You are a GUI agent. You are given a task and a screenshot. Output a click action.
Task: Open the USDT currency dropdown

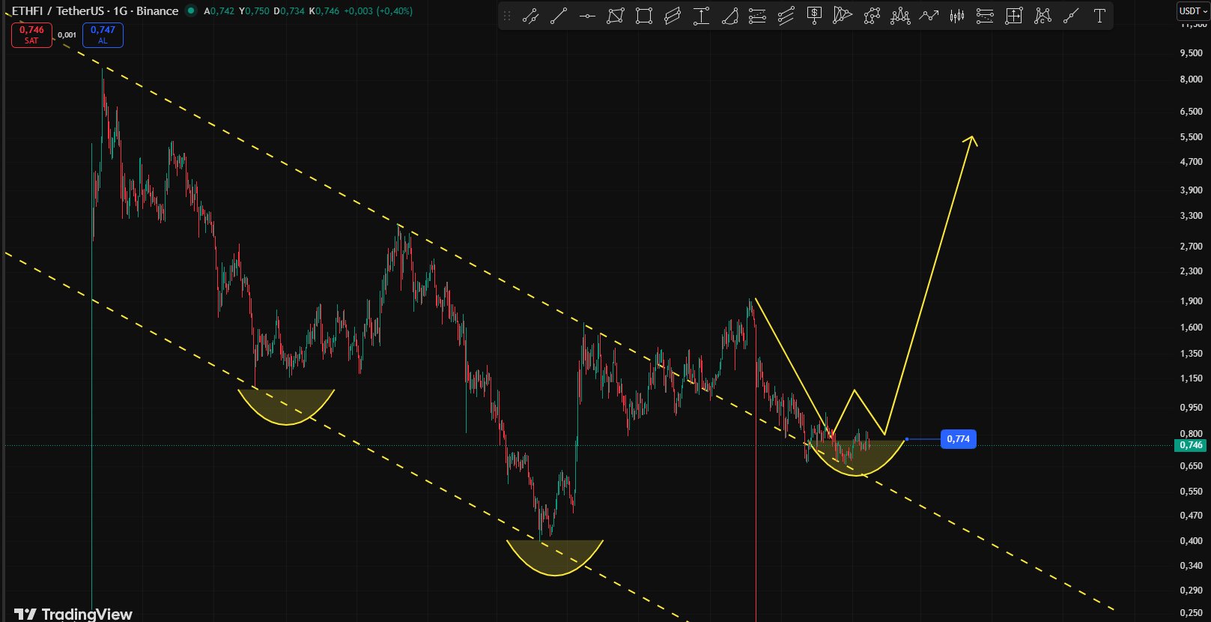[1192, 11]
